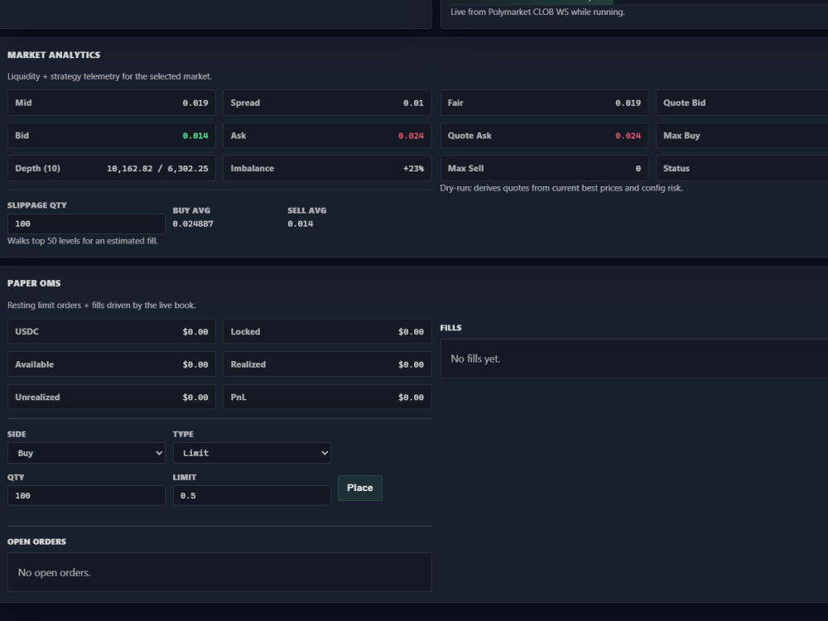Click 'Resting limit orders + fills' description
The image size is (828, 621).
tap(101, 306)
